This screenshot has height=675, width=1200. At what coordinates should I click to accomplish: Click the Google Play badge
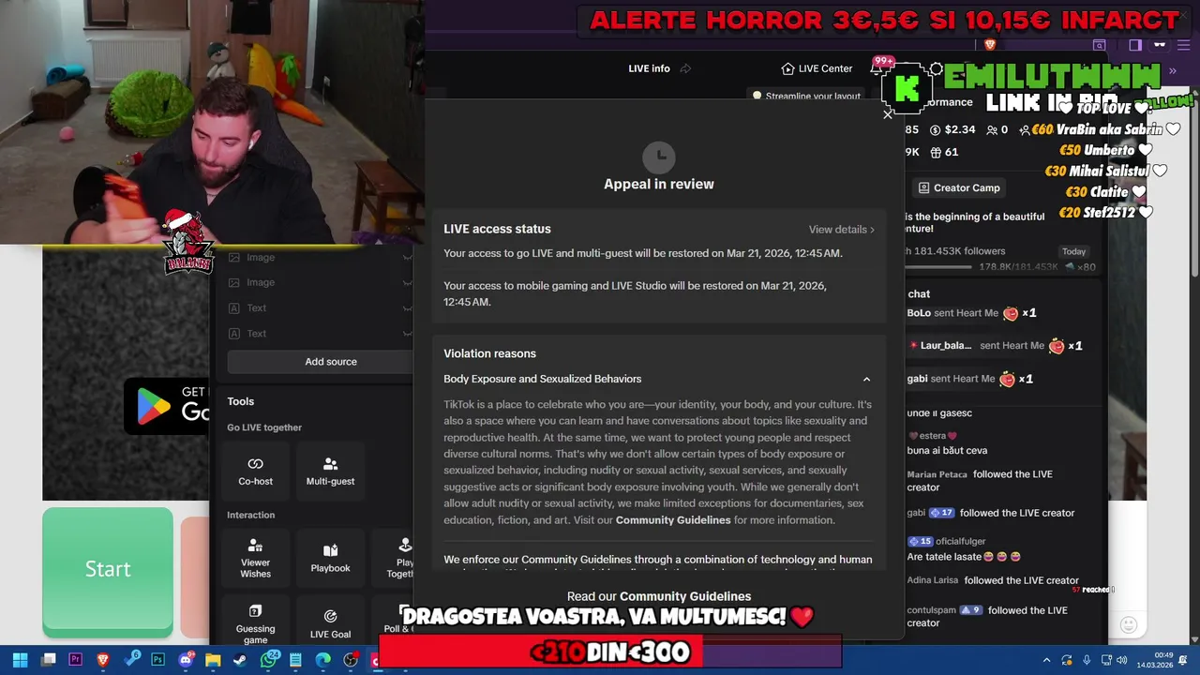click(x=169, y=405)
